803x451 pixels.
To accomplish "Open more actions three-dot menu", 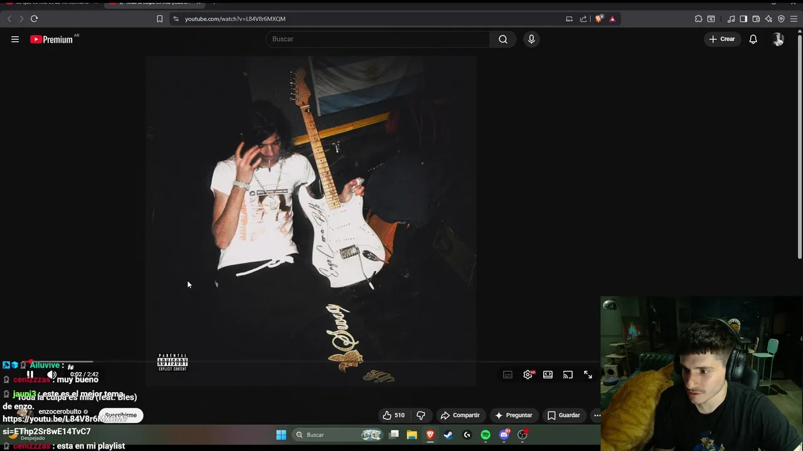I will [x=597, y=415].
